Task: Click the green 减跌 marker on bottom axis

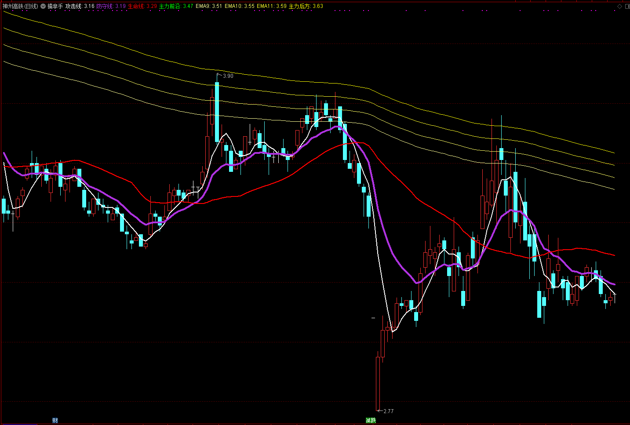Action: pos(371,421)
